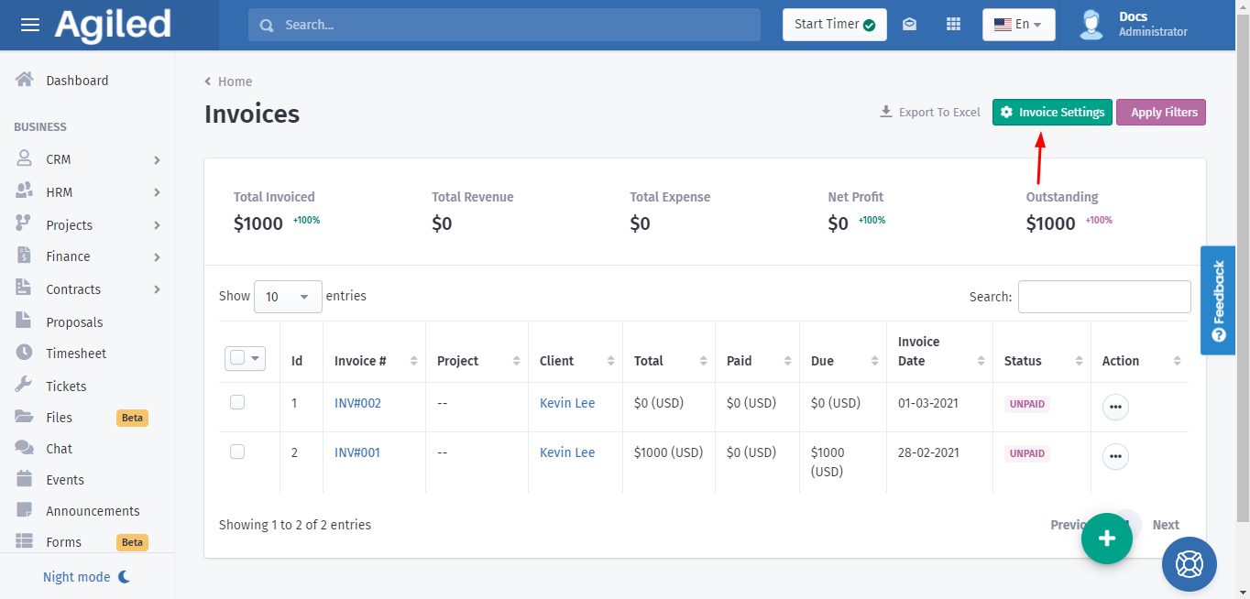Open action menu for invoice INV#001
Image resolution: width=1250 pixels, height=599 pixels.
[1114, 456]
